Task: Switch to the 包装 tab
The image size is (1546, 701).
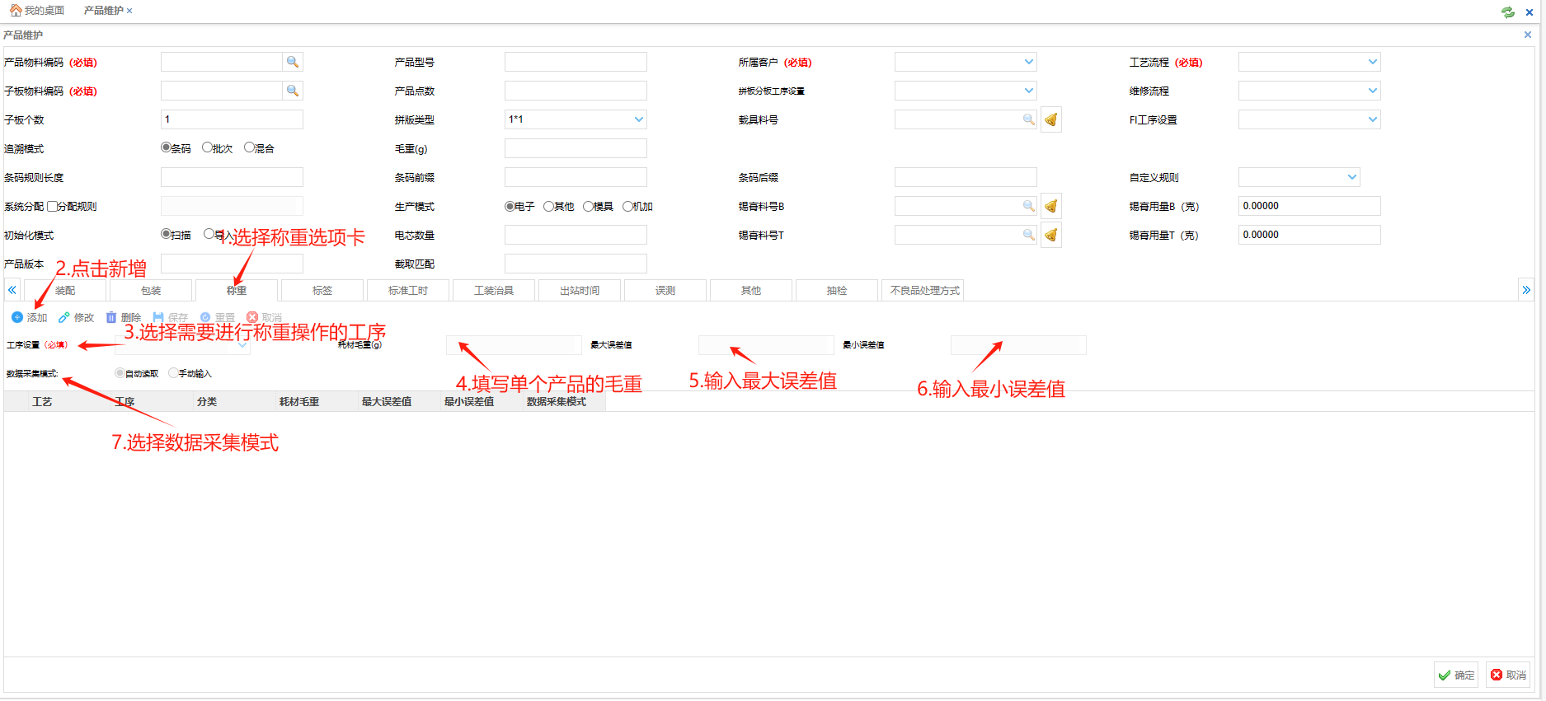Action: [151, 291]
